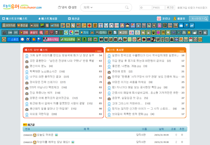This screenshot has width=210, height=145.
Task: Open the 베스트게시물 menu tab
Action: [48, 19]
